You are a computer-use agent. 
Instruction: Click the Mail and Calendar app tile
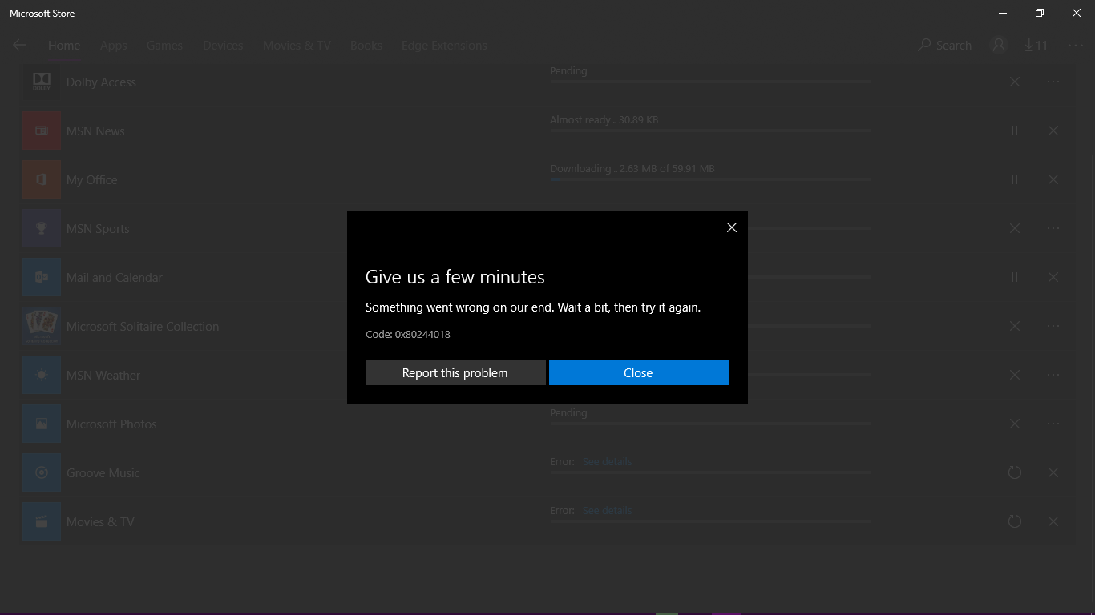tap(42, 277)
